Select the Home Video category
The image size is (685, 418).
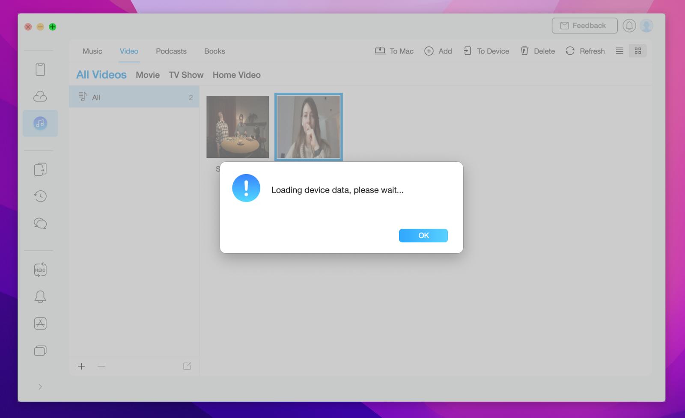237,75
